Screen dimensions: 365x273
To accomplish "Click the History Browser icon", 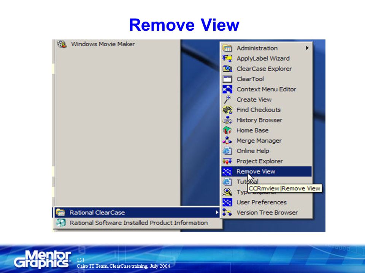I will click(x=227, y=120).
